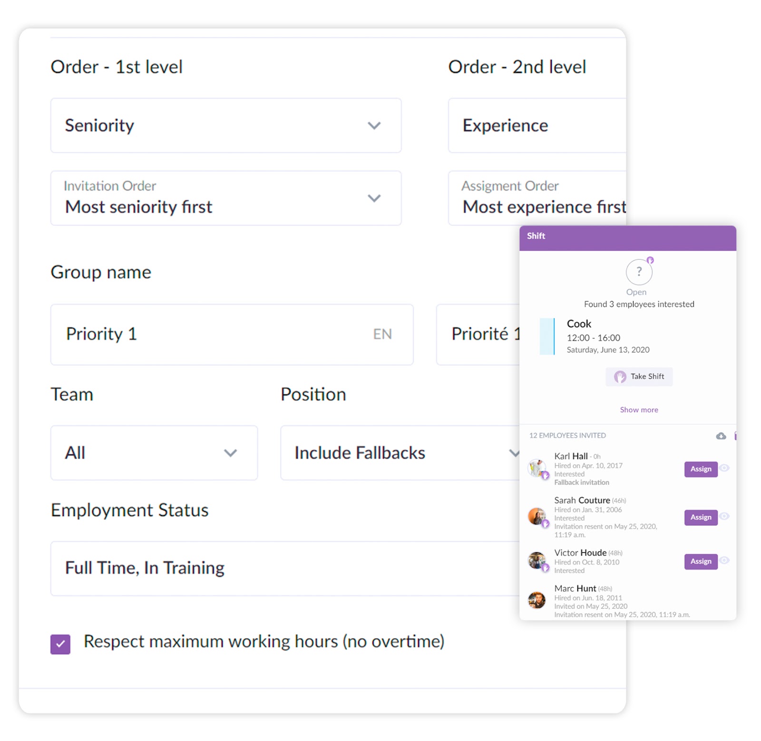Click the cloud download icon
This screenshot has height=741, width=761.
721,436
